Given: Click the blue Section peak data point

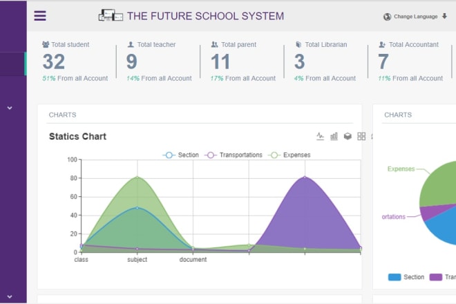Looking at the screenshot, I should point(137,208).
